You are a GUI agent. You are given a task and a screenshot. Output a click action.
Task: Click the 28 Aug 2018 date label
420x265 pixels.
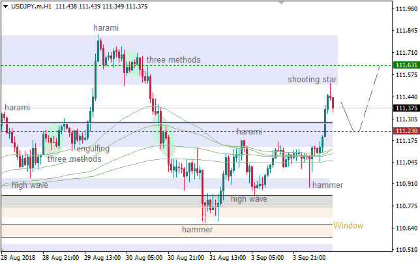click(x=18, y=258)
